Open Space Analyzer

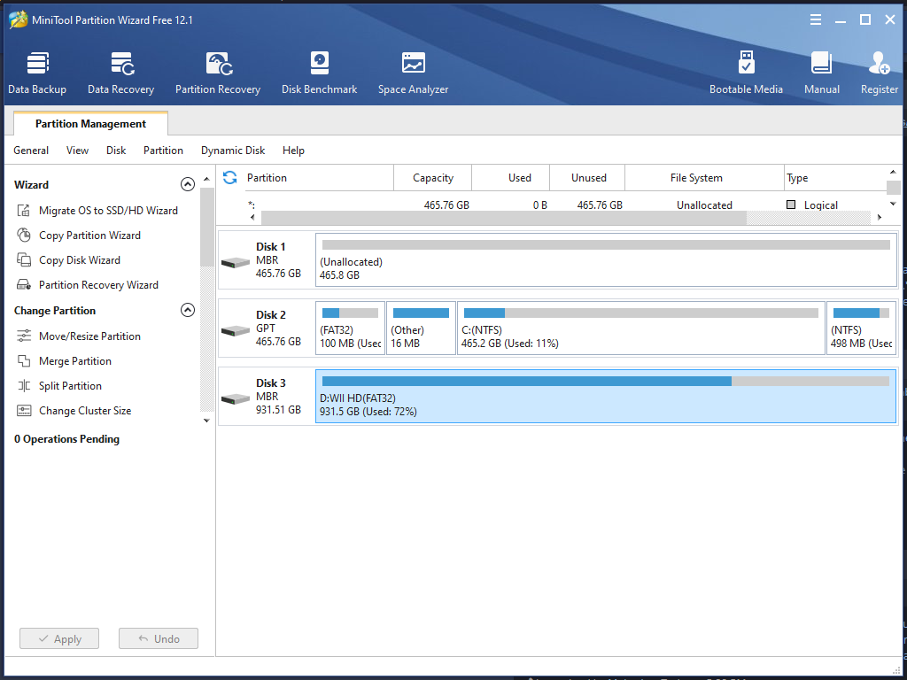click(413, 73)
